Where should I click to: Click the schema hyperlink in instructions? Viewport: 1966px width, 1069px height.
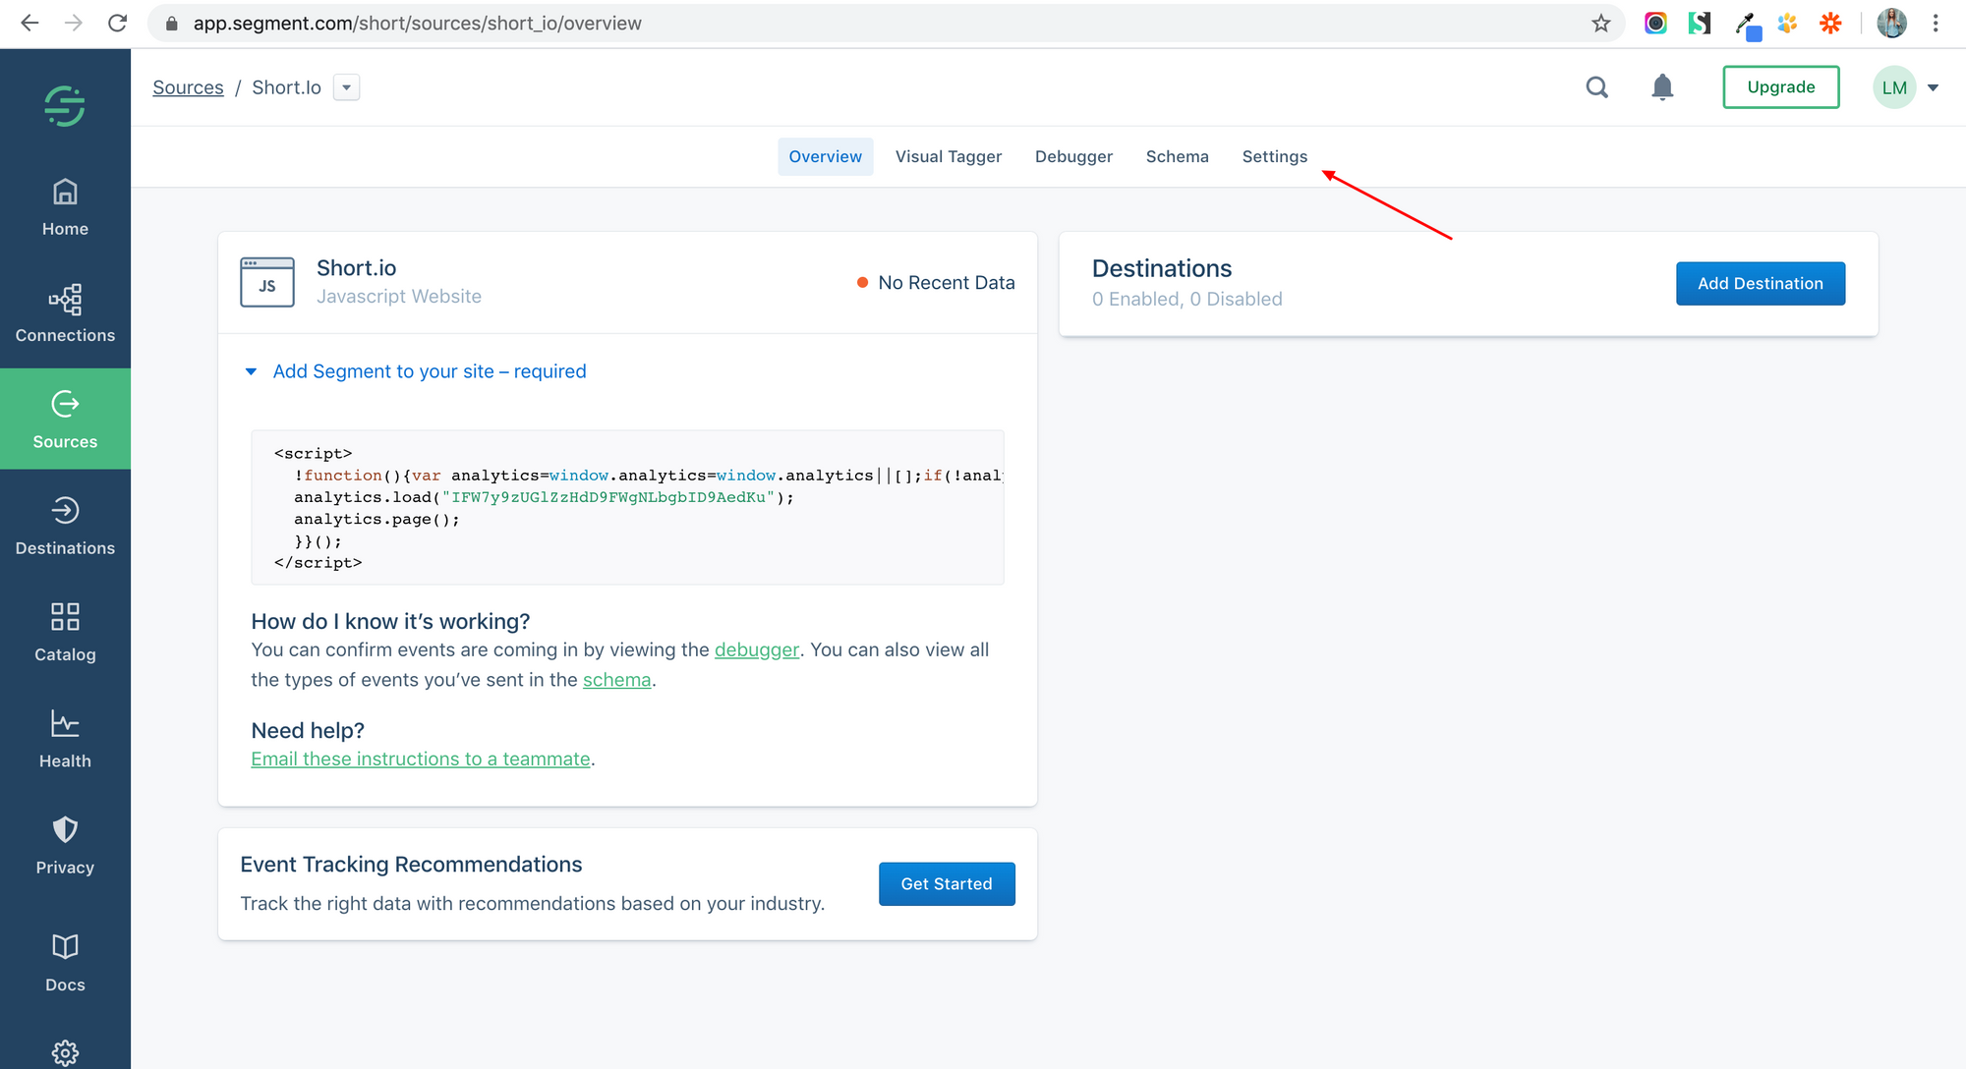[616, 679]
